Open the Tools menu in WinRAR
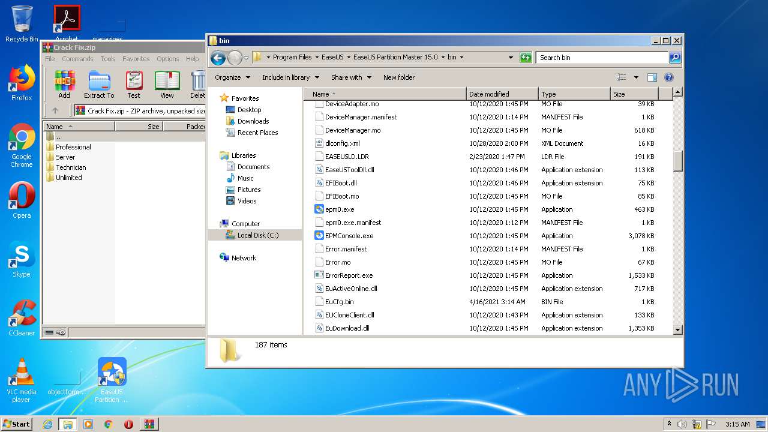Viewport: 768px width, 432px height. click(x=108, y=59)
